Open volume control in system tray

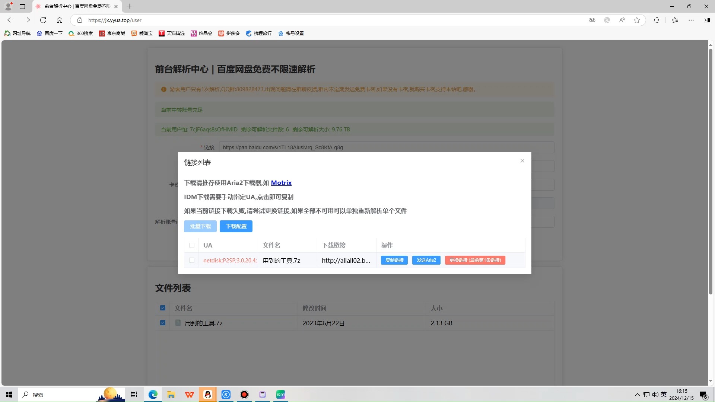coord(655,395)
